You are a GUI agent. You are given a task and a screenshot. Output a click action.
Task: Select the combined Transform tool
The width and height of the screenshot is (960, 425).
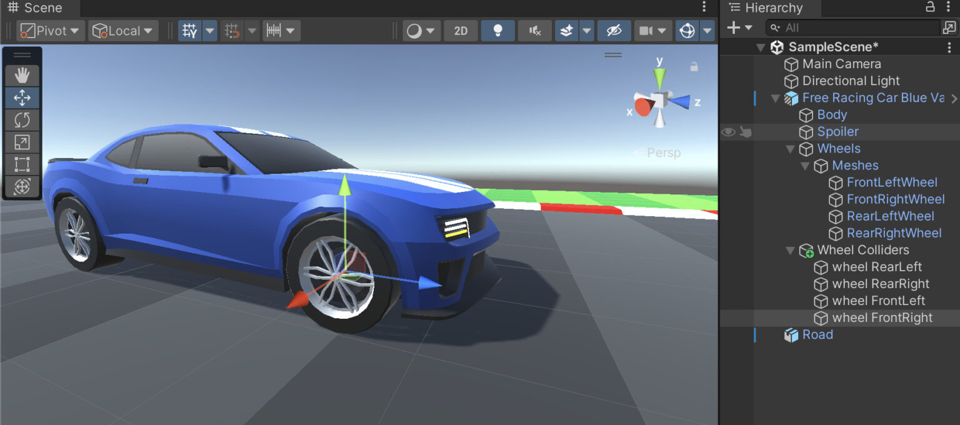tap(22, 186)
